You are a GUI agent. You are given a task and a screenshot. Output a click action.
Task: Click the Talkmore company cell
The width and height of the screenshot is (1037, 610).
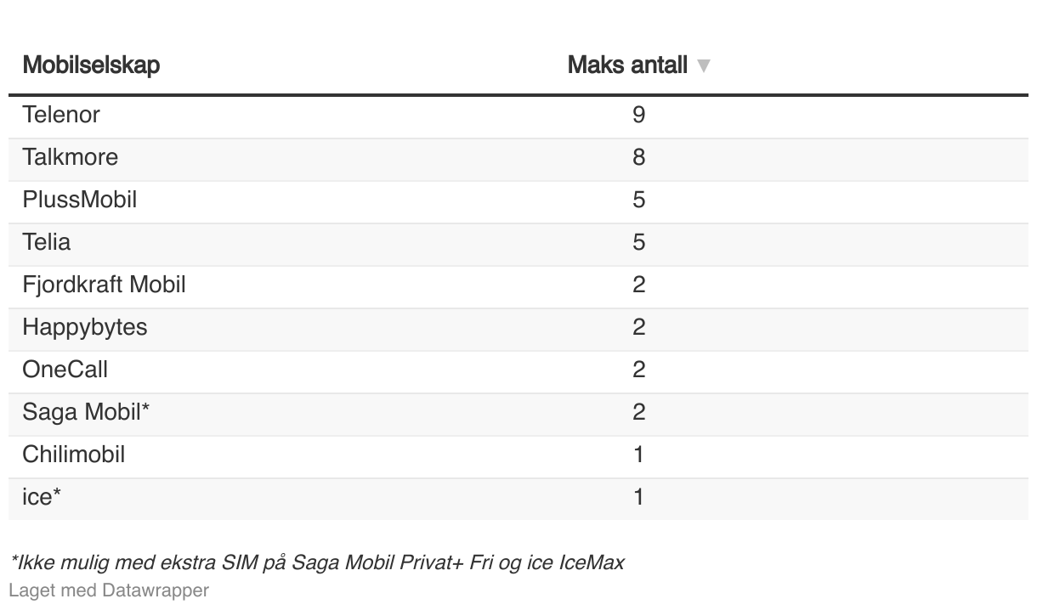click(x=71, y=157)
